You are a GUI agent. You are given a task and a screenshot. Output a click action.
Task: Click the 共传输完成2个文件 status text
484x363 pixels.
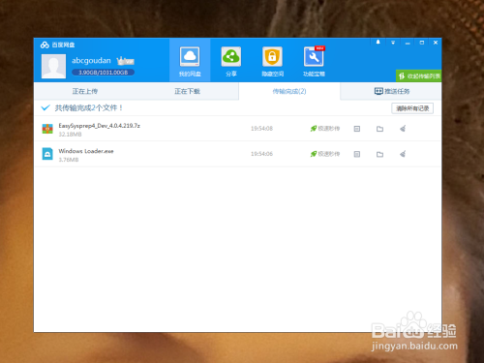(x=89, y=107)
